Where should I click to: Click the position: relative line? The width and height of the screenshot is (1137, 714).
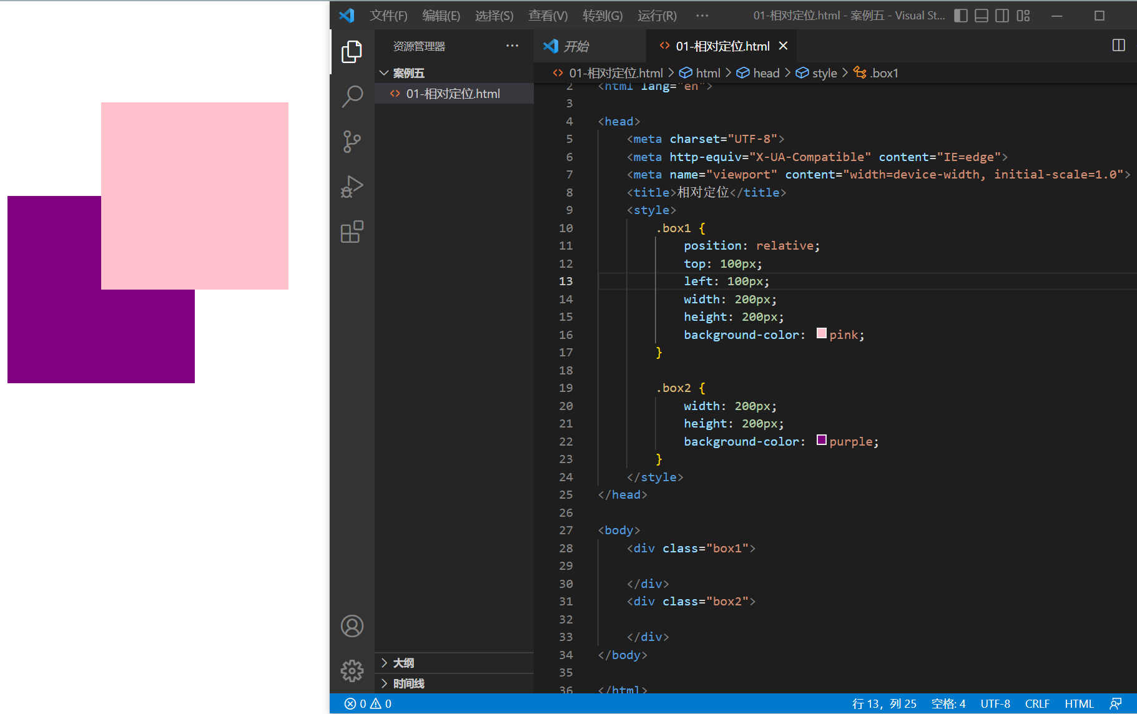click(752, 246)
